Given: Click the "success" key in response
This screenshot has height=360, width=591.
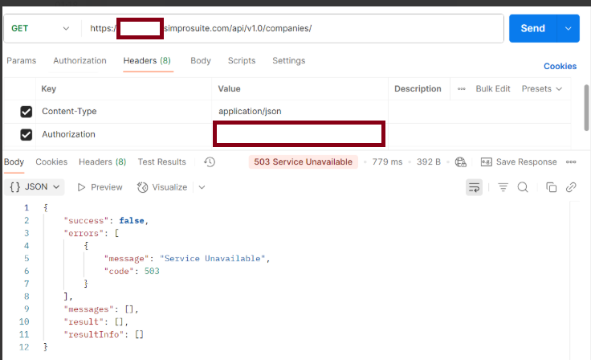Looking at the screenshot, I should 86,221.
